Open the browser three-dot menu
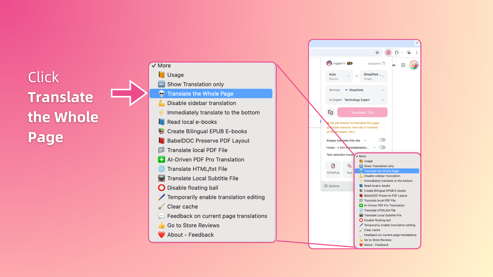Screen dimensions: 493x277 coord(416,53)
